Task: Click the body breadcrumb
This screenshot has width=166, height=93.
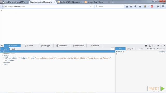Action: coord(14,49)
